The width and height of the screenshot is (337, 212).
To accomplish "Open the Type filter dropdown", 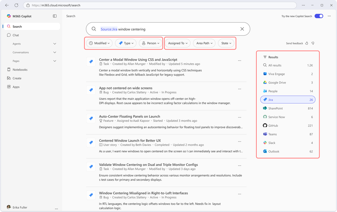I will pos(126,43).
